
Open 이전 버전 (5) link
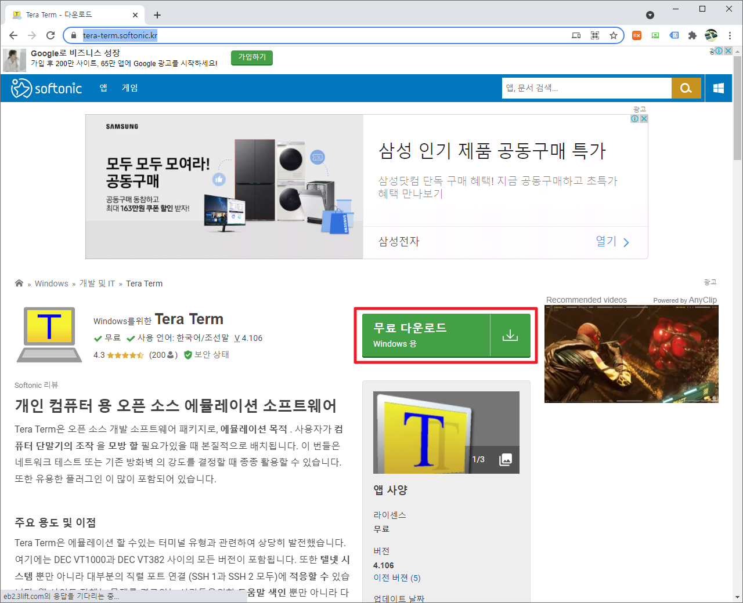point(397,578)
